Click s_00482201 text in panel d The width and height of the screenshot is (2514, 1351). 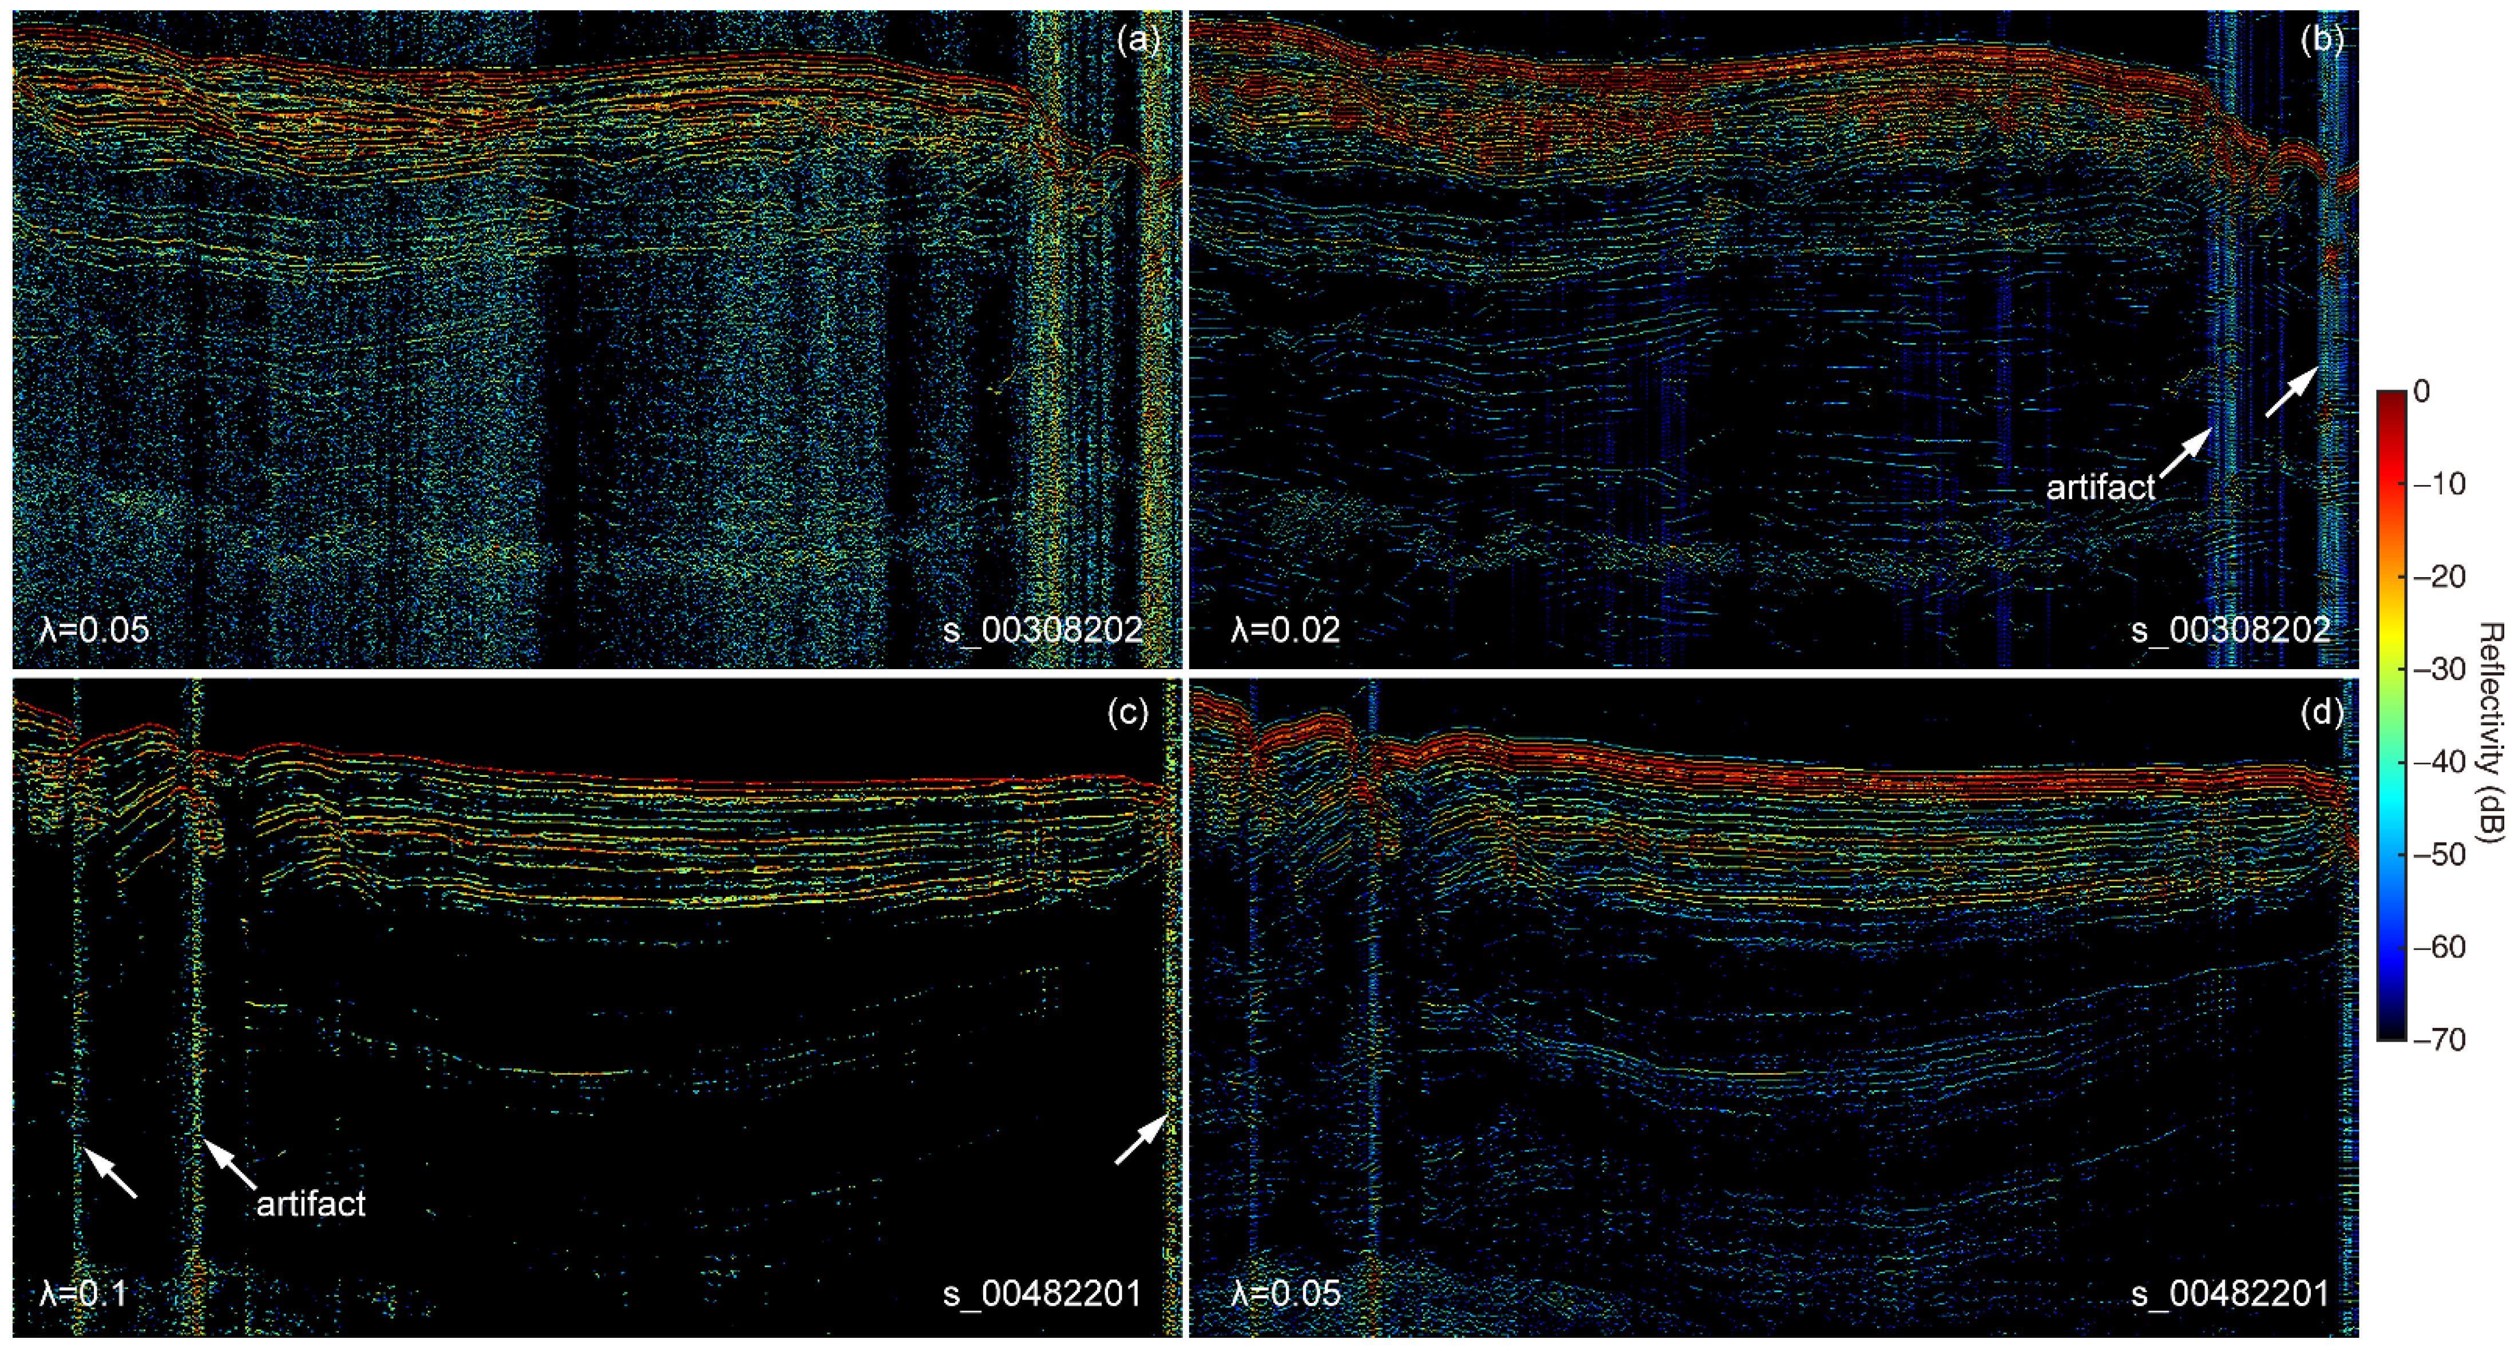(x=2230, y=1293)
